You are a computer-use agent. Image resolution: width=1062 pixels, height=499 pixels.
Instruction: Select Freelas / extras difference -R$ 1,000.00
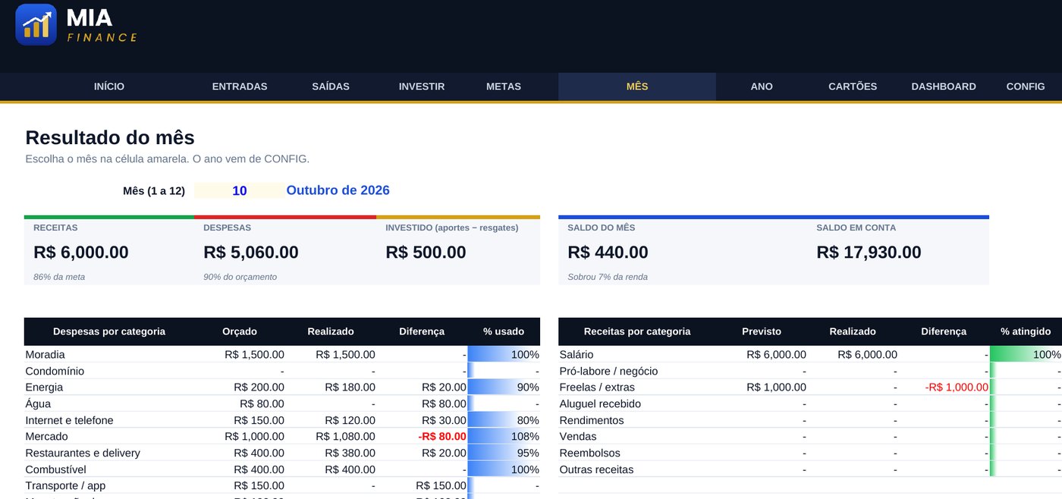coord(957,388)
